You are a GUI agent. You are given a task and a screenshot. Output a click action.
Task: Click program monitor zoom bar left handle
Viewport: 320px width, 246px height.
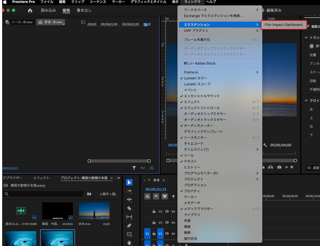tap(168, 160)
